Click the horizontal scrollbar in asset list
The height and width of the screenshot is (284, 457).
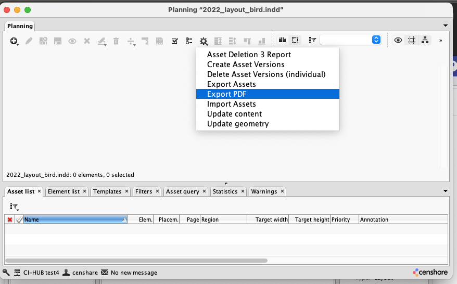click(x=136, y=261)
